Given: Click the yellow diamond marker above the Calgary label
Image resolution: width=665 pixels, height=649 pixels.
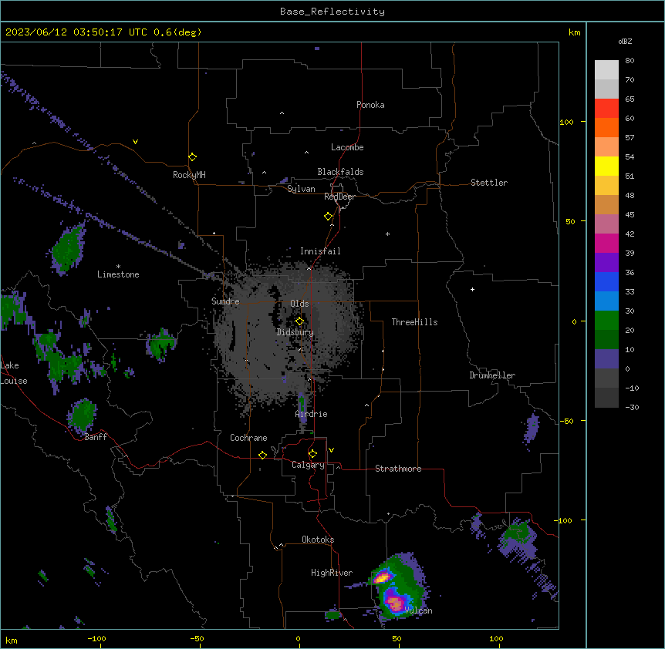Looking at the screenshot, I should click(312, 454).
